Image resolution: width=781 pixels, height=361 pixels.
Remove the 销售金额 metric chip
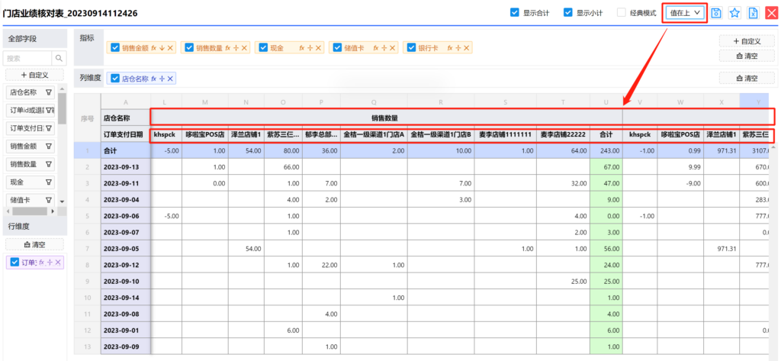pos(170,48)
